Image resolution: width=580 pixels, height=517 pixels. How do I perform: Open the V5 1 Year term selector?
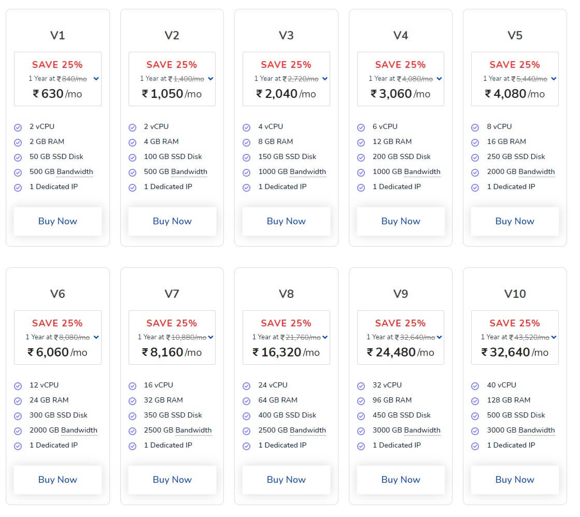pos(554,79)
